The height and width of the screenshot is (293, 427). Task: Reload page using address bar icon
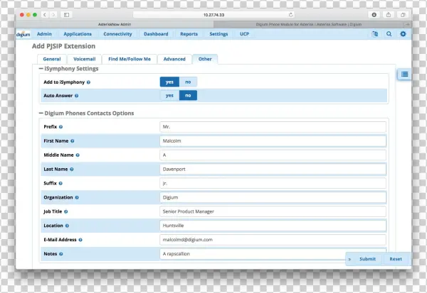coord(291,14)
